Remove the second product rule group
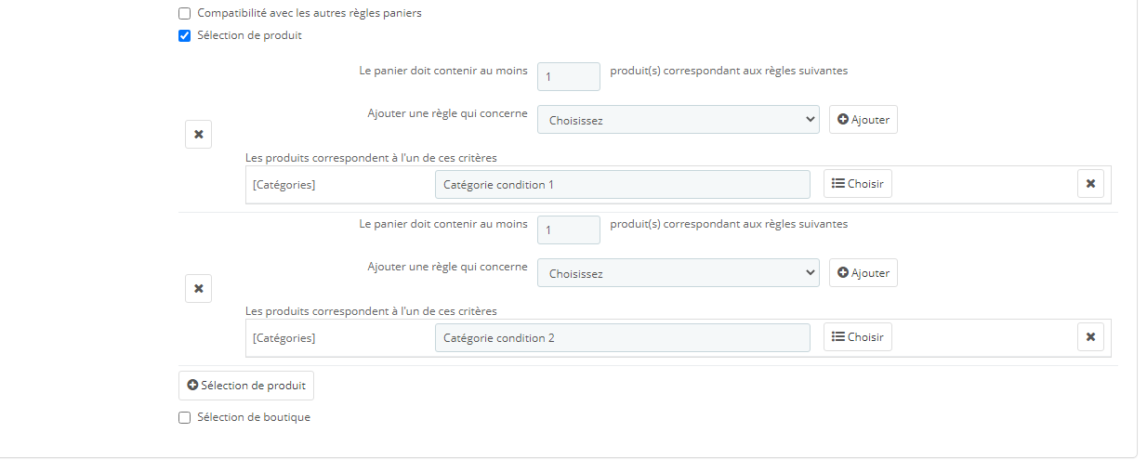 tap(199, 288)
